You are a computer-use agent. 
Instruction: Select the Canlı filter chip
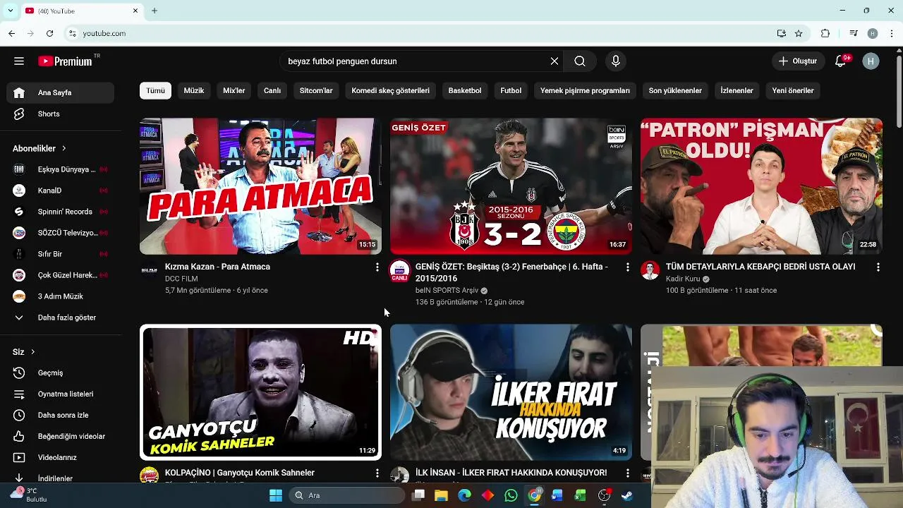[x=272, y=90]
